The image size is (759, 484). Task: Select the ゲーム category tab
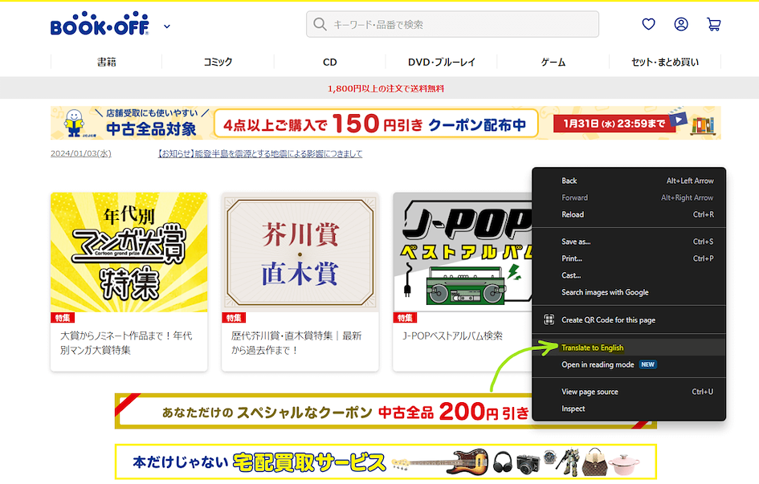pos(553,62)
